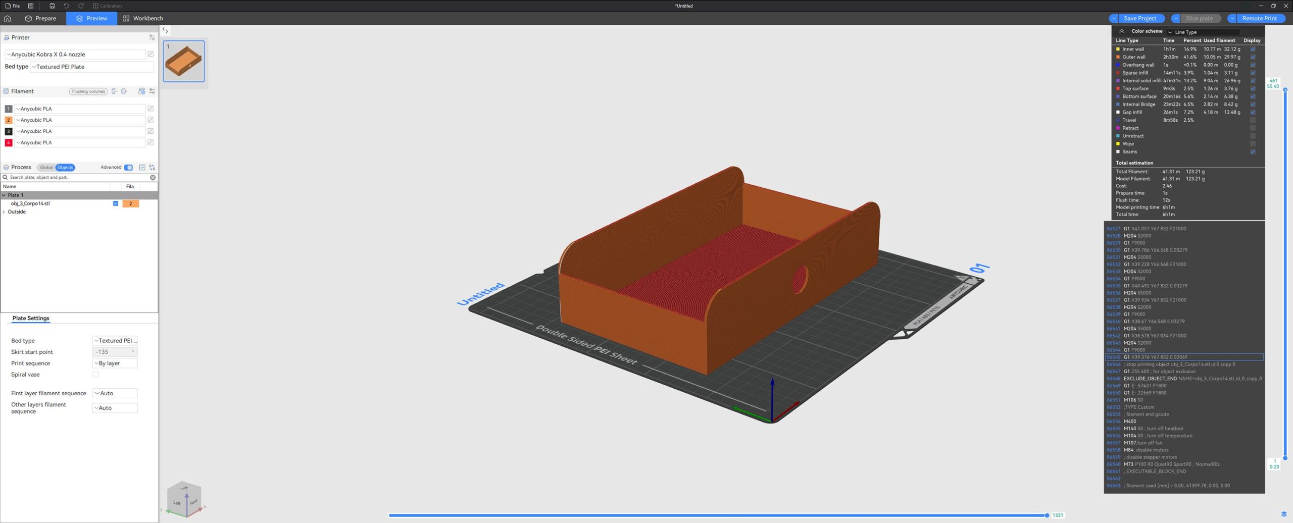Toggle the Advanced process switch
1293x523 pixels.
tap(129, 168)
